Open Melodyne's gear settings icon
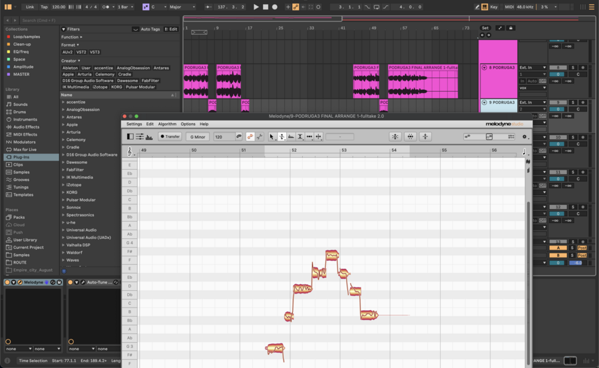 coord(524,137)
